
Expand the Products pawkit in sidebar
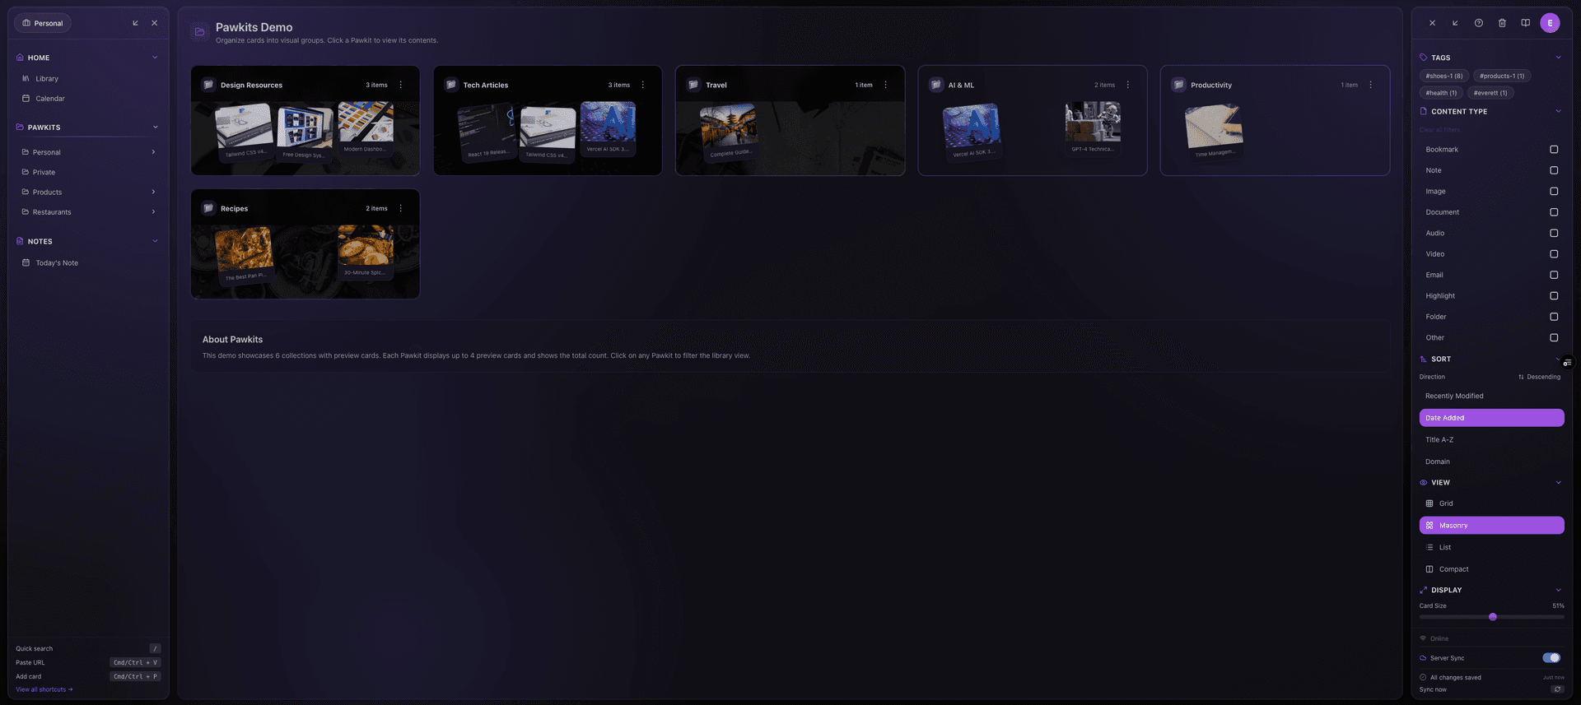pos(153,192)
